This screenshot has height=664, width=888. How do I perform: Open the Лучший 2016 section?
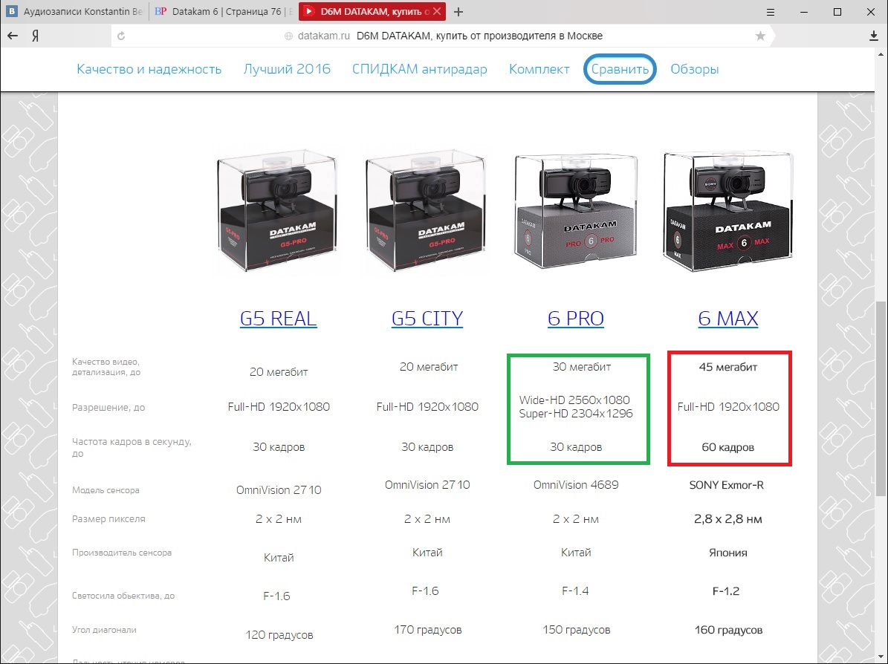(x=287, y=69)
